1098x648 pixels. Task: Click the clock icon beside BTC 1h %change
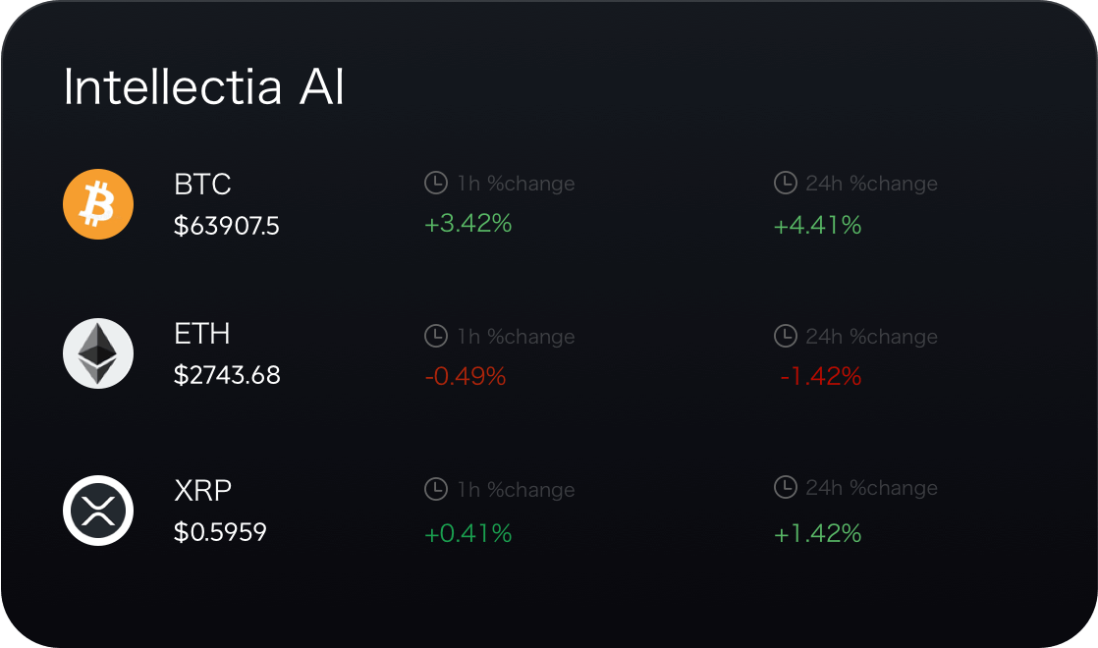tap(436, 182)
